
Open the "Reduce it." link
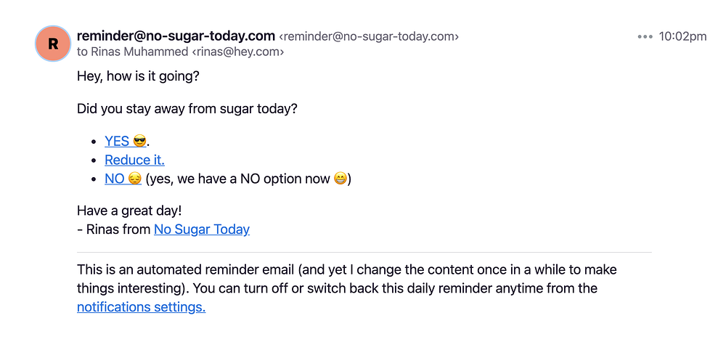[134, 160]
